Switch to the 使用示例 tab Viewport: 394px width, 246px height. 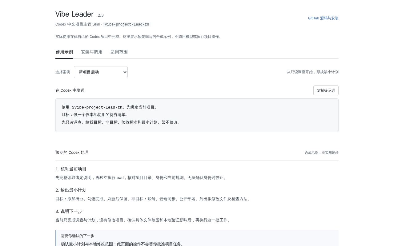tap(64, 52)
